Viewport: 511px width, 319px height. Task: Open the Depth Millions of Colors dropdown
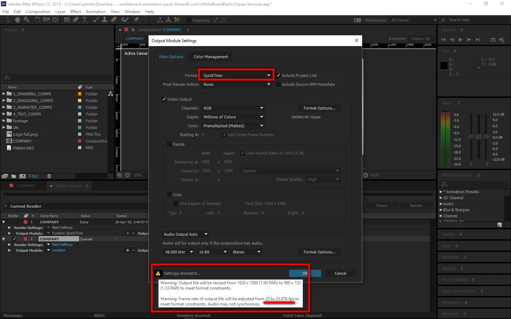coord(233,117)
